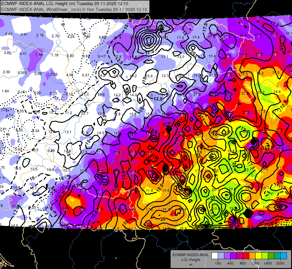Click the legend tick label 800
Image resolution: width=292 pixels, height=269 pixels.
[x=243, y=263]
